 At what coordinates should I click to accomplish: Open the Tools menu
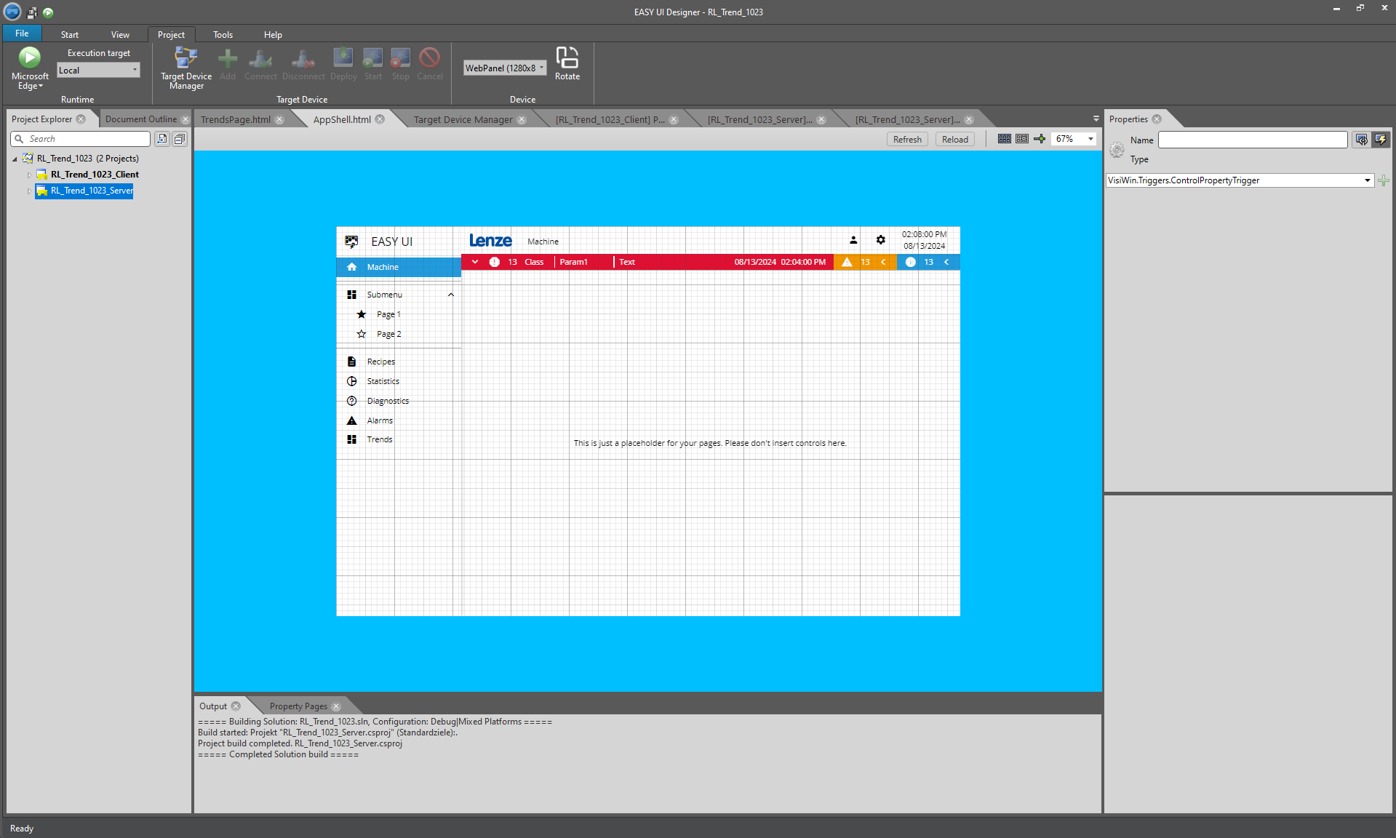(223, 34)
